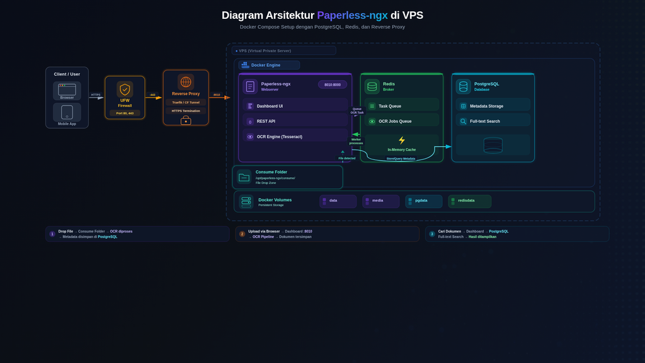Click the Store/Query Metadata label
Screen dimensions: 645x363
401,158
